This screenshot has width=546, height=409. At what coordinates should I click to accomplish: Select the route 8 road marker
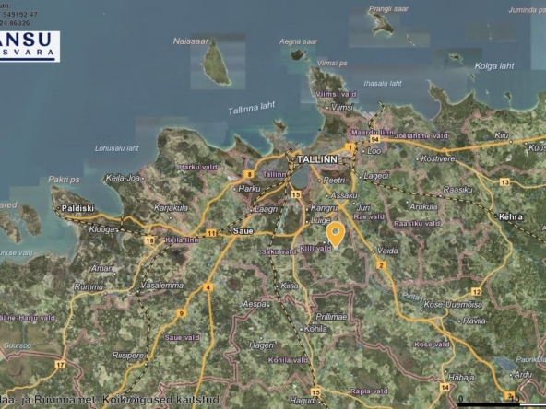249,174
